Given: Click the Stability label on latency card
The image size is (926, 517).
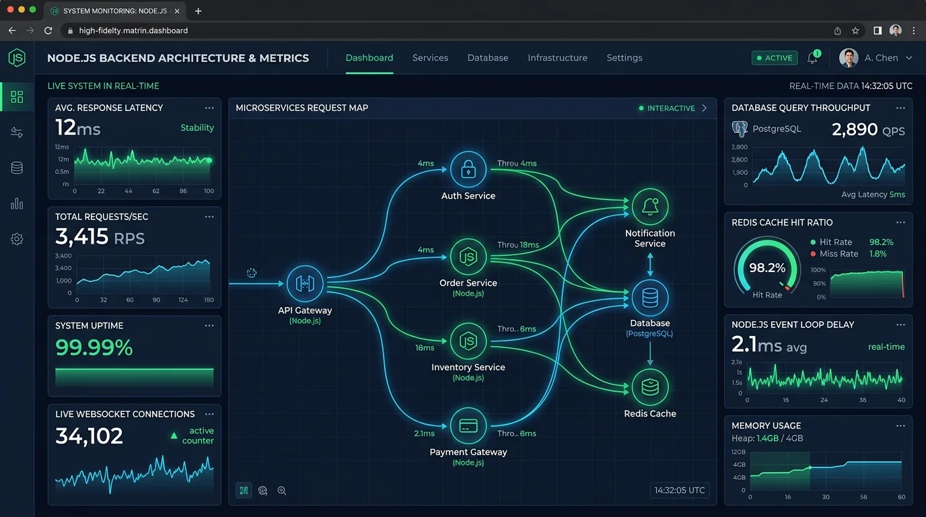Looking at the screenshot, I should pyautogui.click(x=197, y=128).
